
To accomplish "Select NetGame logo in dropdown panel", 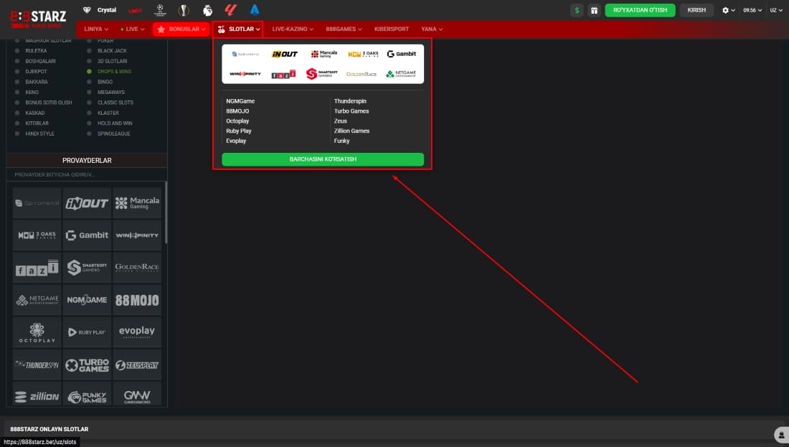I will pyautogui.click(x=401, y=74).
